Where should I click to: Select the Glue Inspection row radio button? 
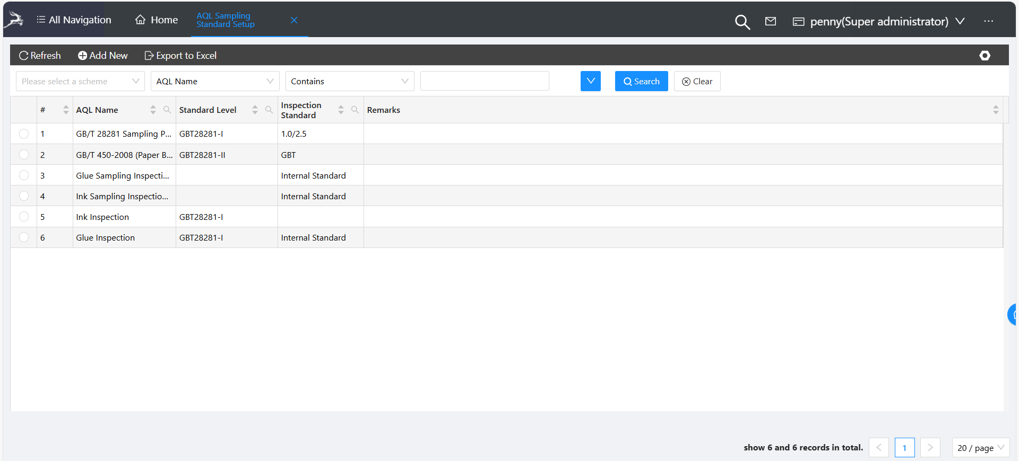click(24, 237)
